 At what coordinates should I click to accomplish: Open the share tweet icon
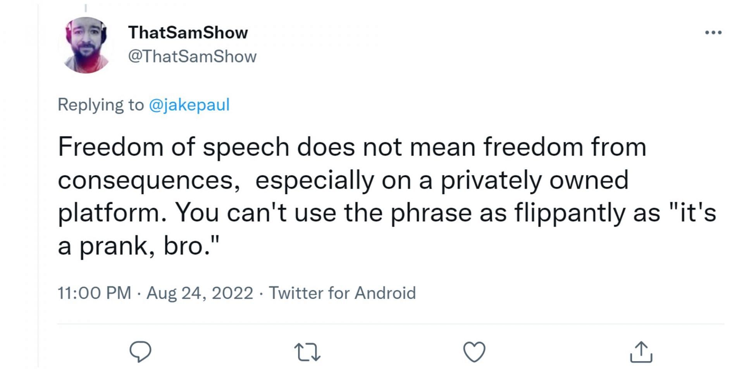pos(641,351)
